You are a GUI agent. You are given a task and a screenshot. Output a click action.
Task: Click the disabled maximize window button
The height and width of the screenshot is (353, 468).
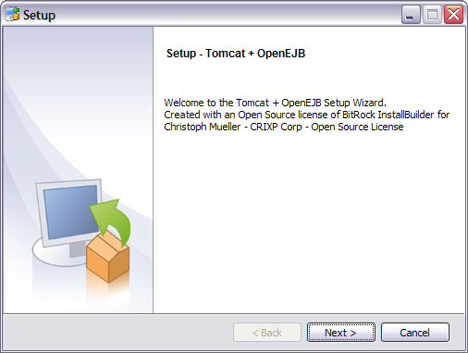click(432, 14)
